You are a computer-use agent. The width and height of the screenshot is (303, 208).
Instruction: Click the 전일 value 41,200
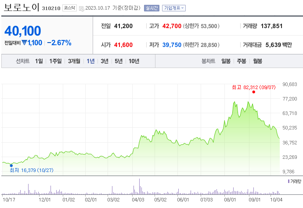(123, 26)
